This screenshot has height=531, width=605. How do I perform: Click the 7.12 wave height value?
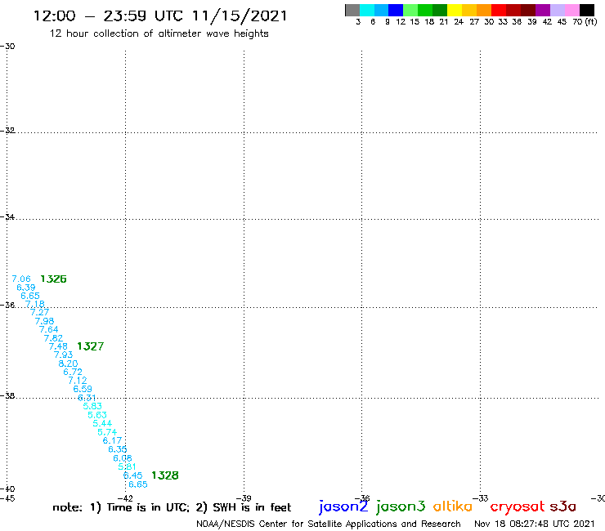point(78,381)
